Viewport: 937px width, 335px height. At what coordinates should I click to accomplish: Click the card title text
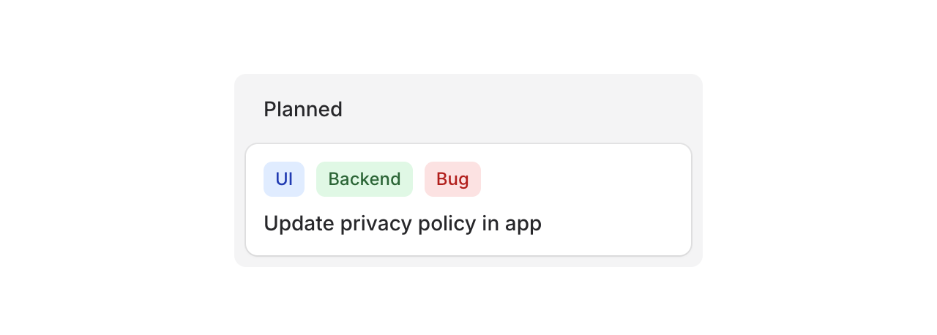(x=403, y=223)
